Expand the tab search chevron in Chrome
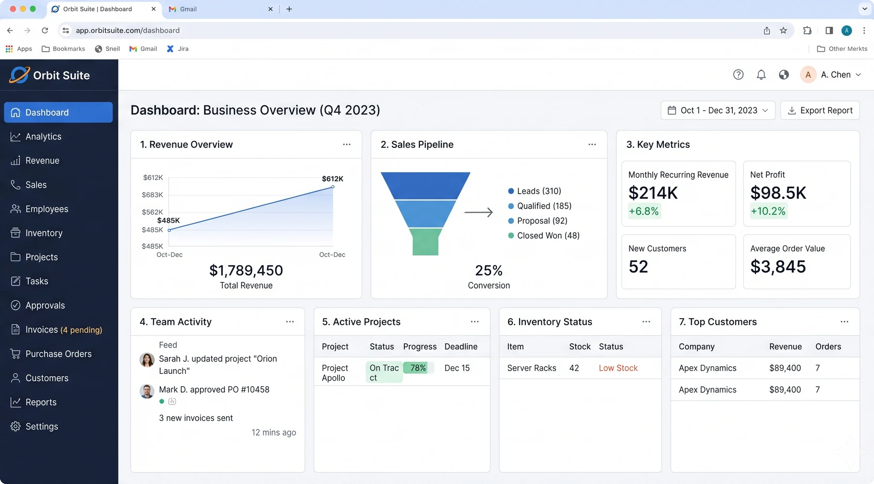Screen dimensions: 874x484 point(864,9)
